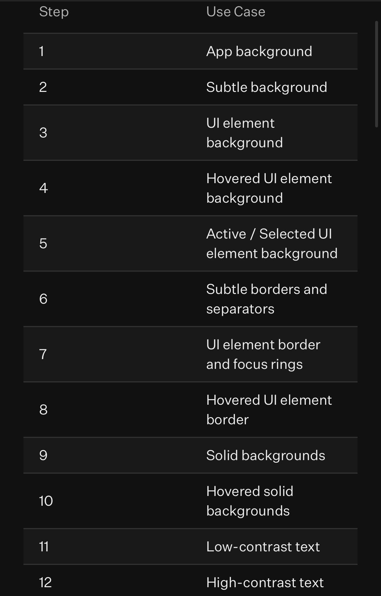Select Active / Selected UI element background

tap(272, 243)
